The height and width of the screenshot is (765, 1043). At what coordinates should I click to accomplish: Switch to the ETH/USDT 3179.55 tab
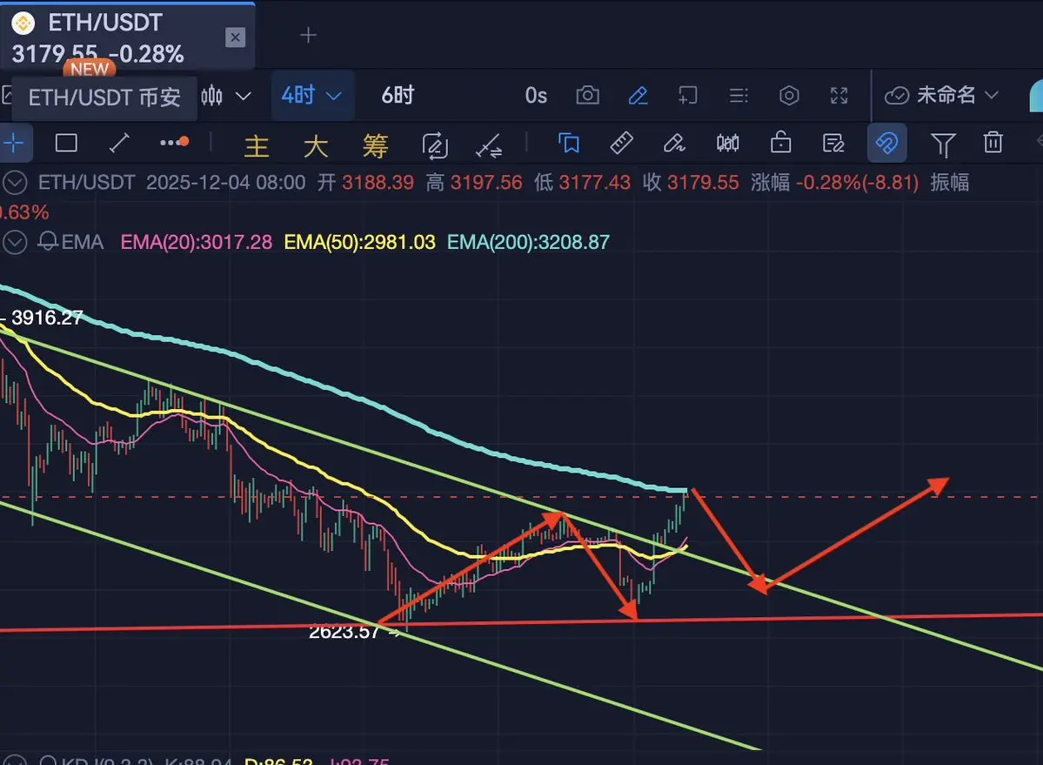point(127,37)
